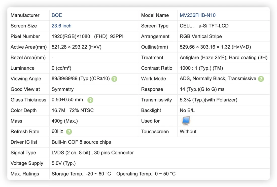Click the viewing angle value '89/89/89/89 (Typ.)(CR≥10)'
Viewport: 277px width, 187px height.
[81, 79]
